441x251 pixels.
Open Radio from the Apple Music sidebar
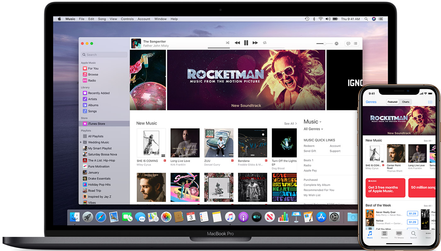[92, 81]
